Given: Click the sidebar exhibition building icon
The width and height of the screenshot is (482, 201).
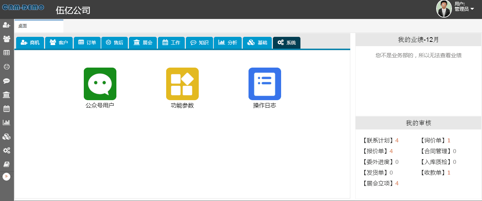Looking at the screenshot, I should point(6,95).
